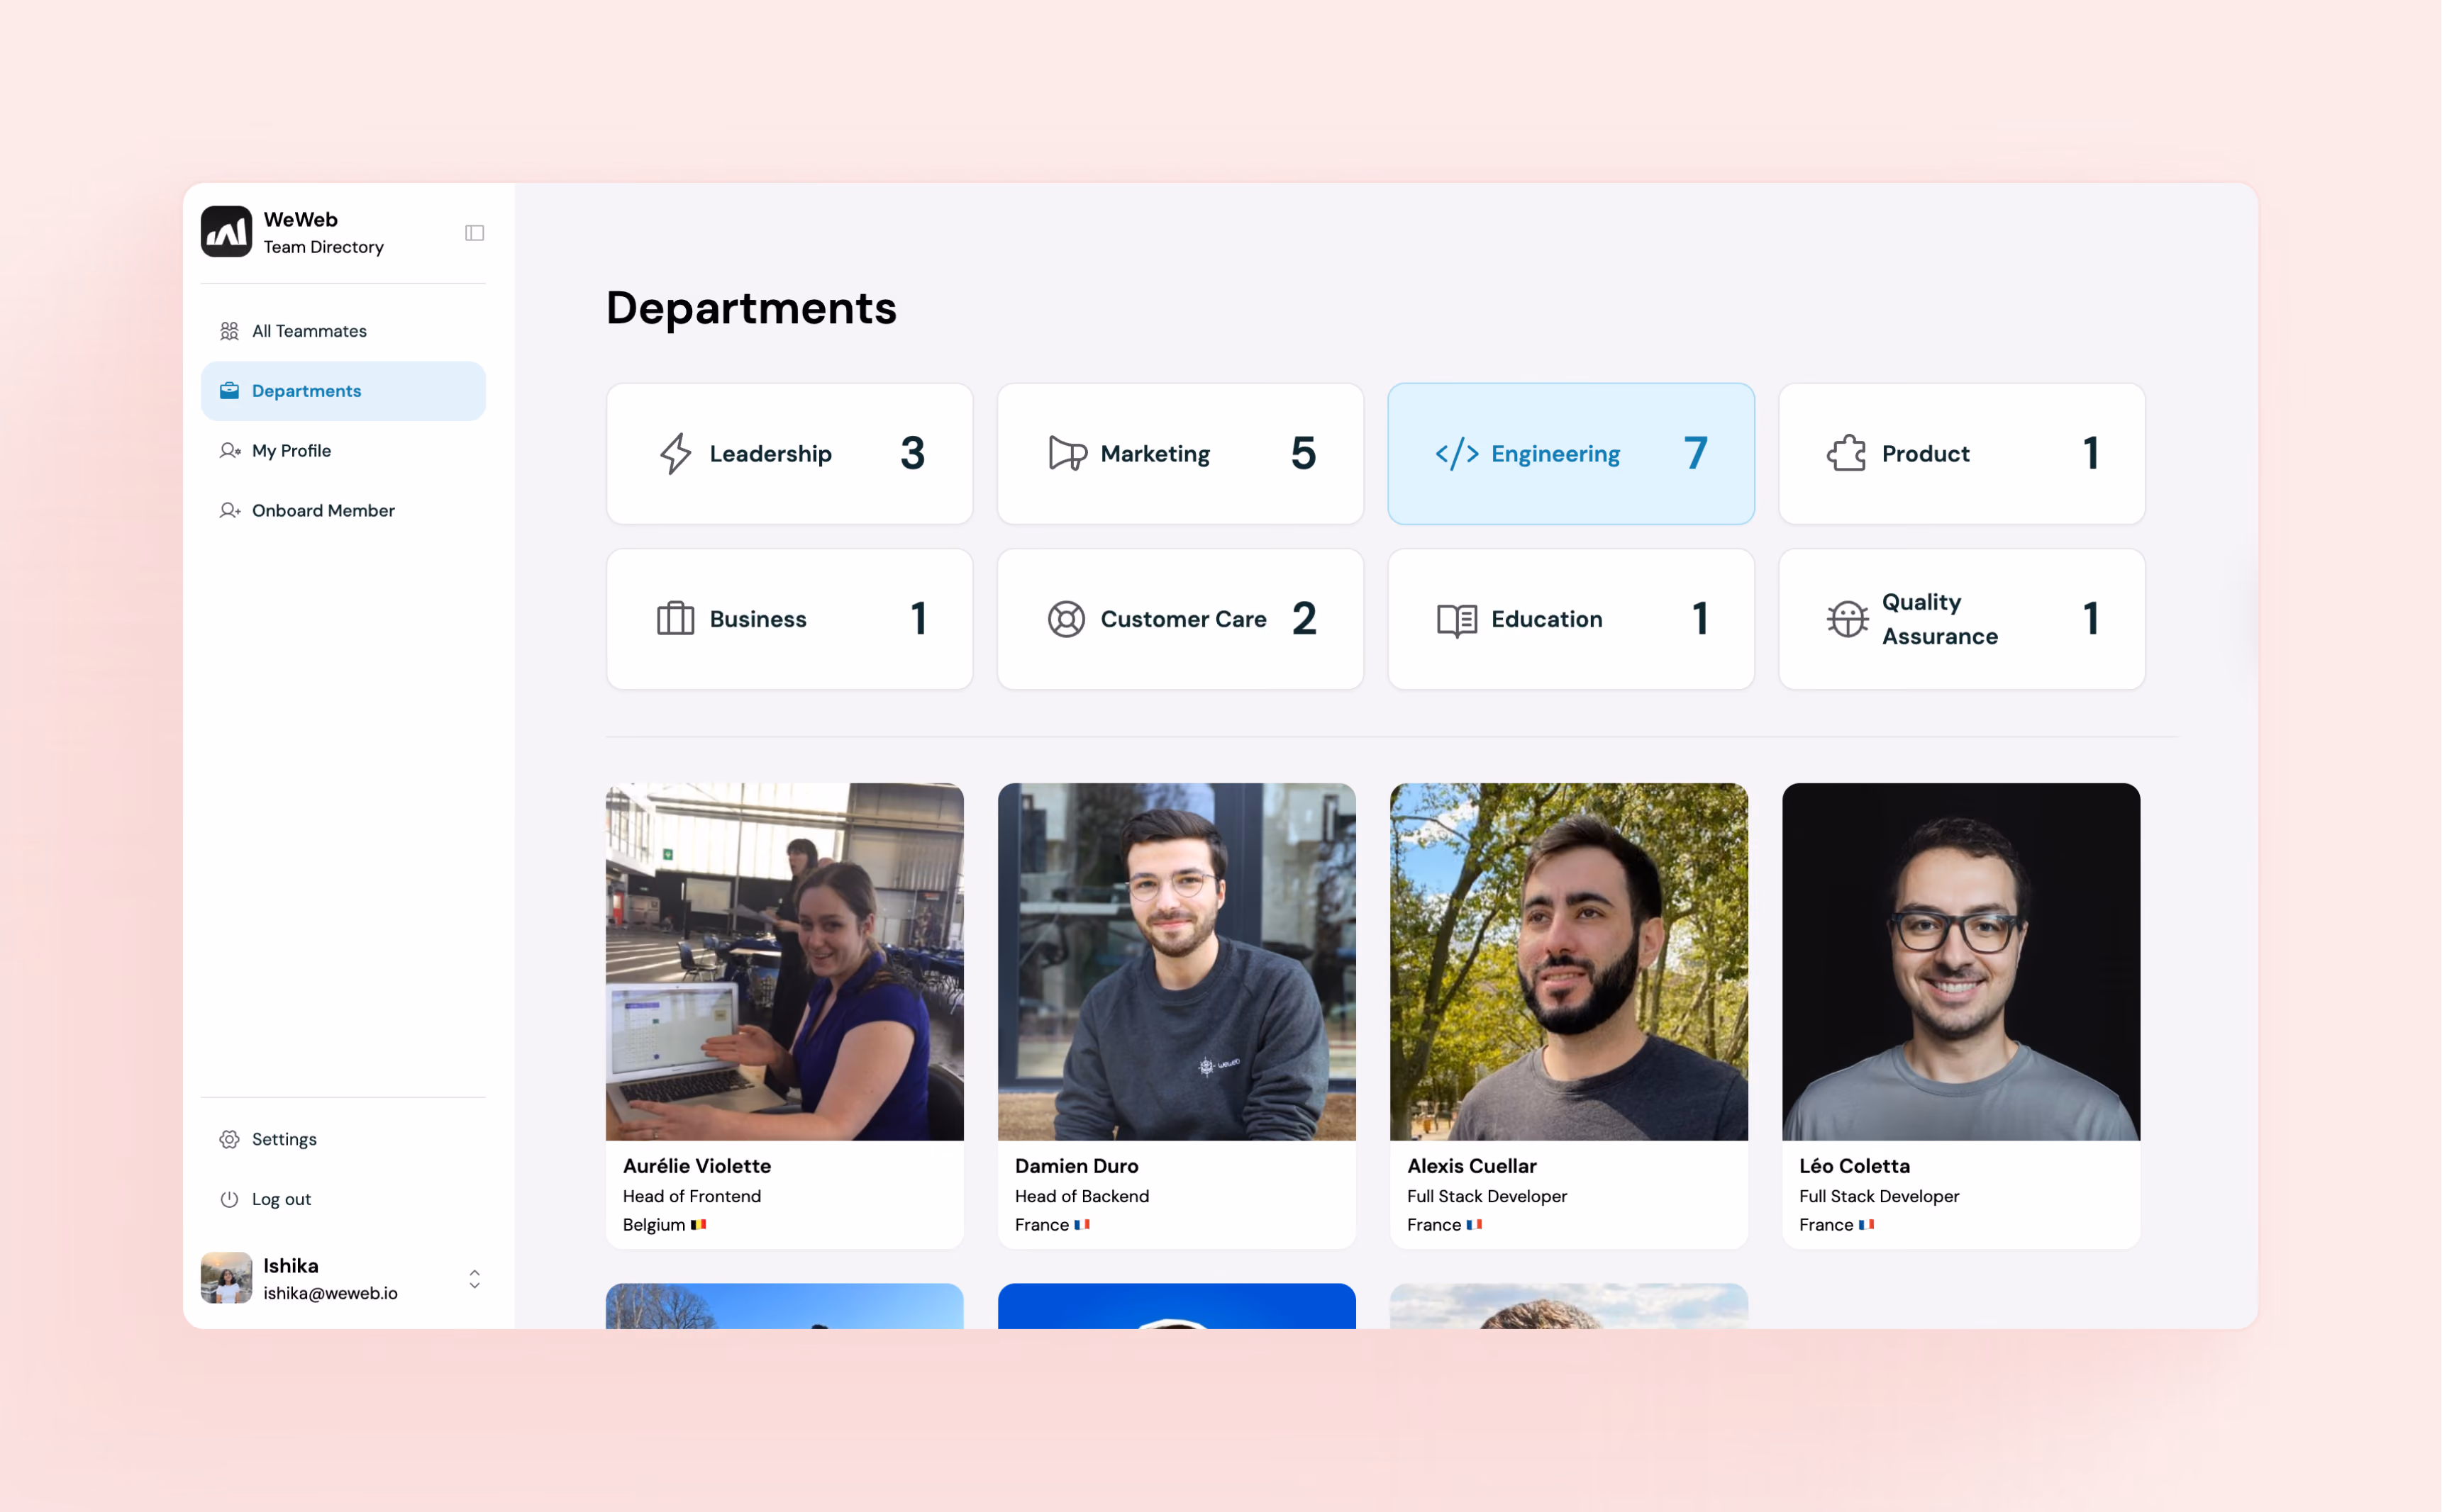The image size is (2442, 1512).
Task: Click France flag on Alexis Cuellar card
Action: 1474,1225
